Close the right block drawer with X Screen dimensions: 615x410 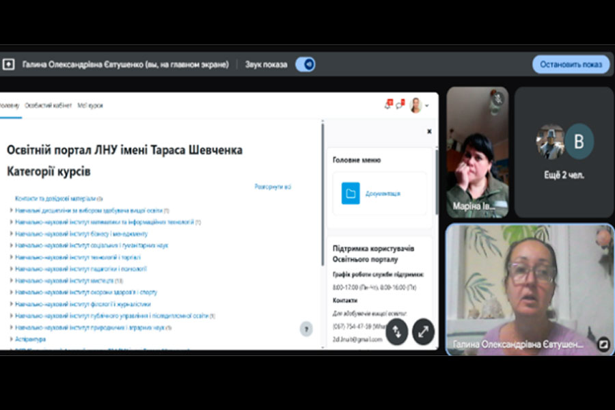(x=429, y=131)
